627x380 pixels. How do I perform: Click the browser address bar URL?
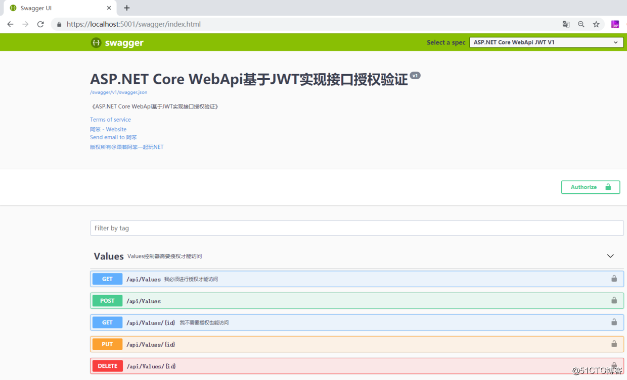tap(134, 24)
